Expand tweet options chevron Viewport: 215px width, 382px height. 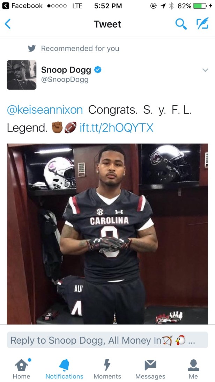point(205,70)
